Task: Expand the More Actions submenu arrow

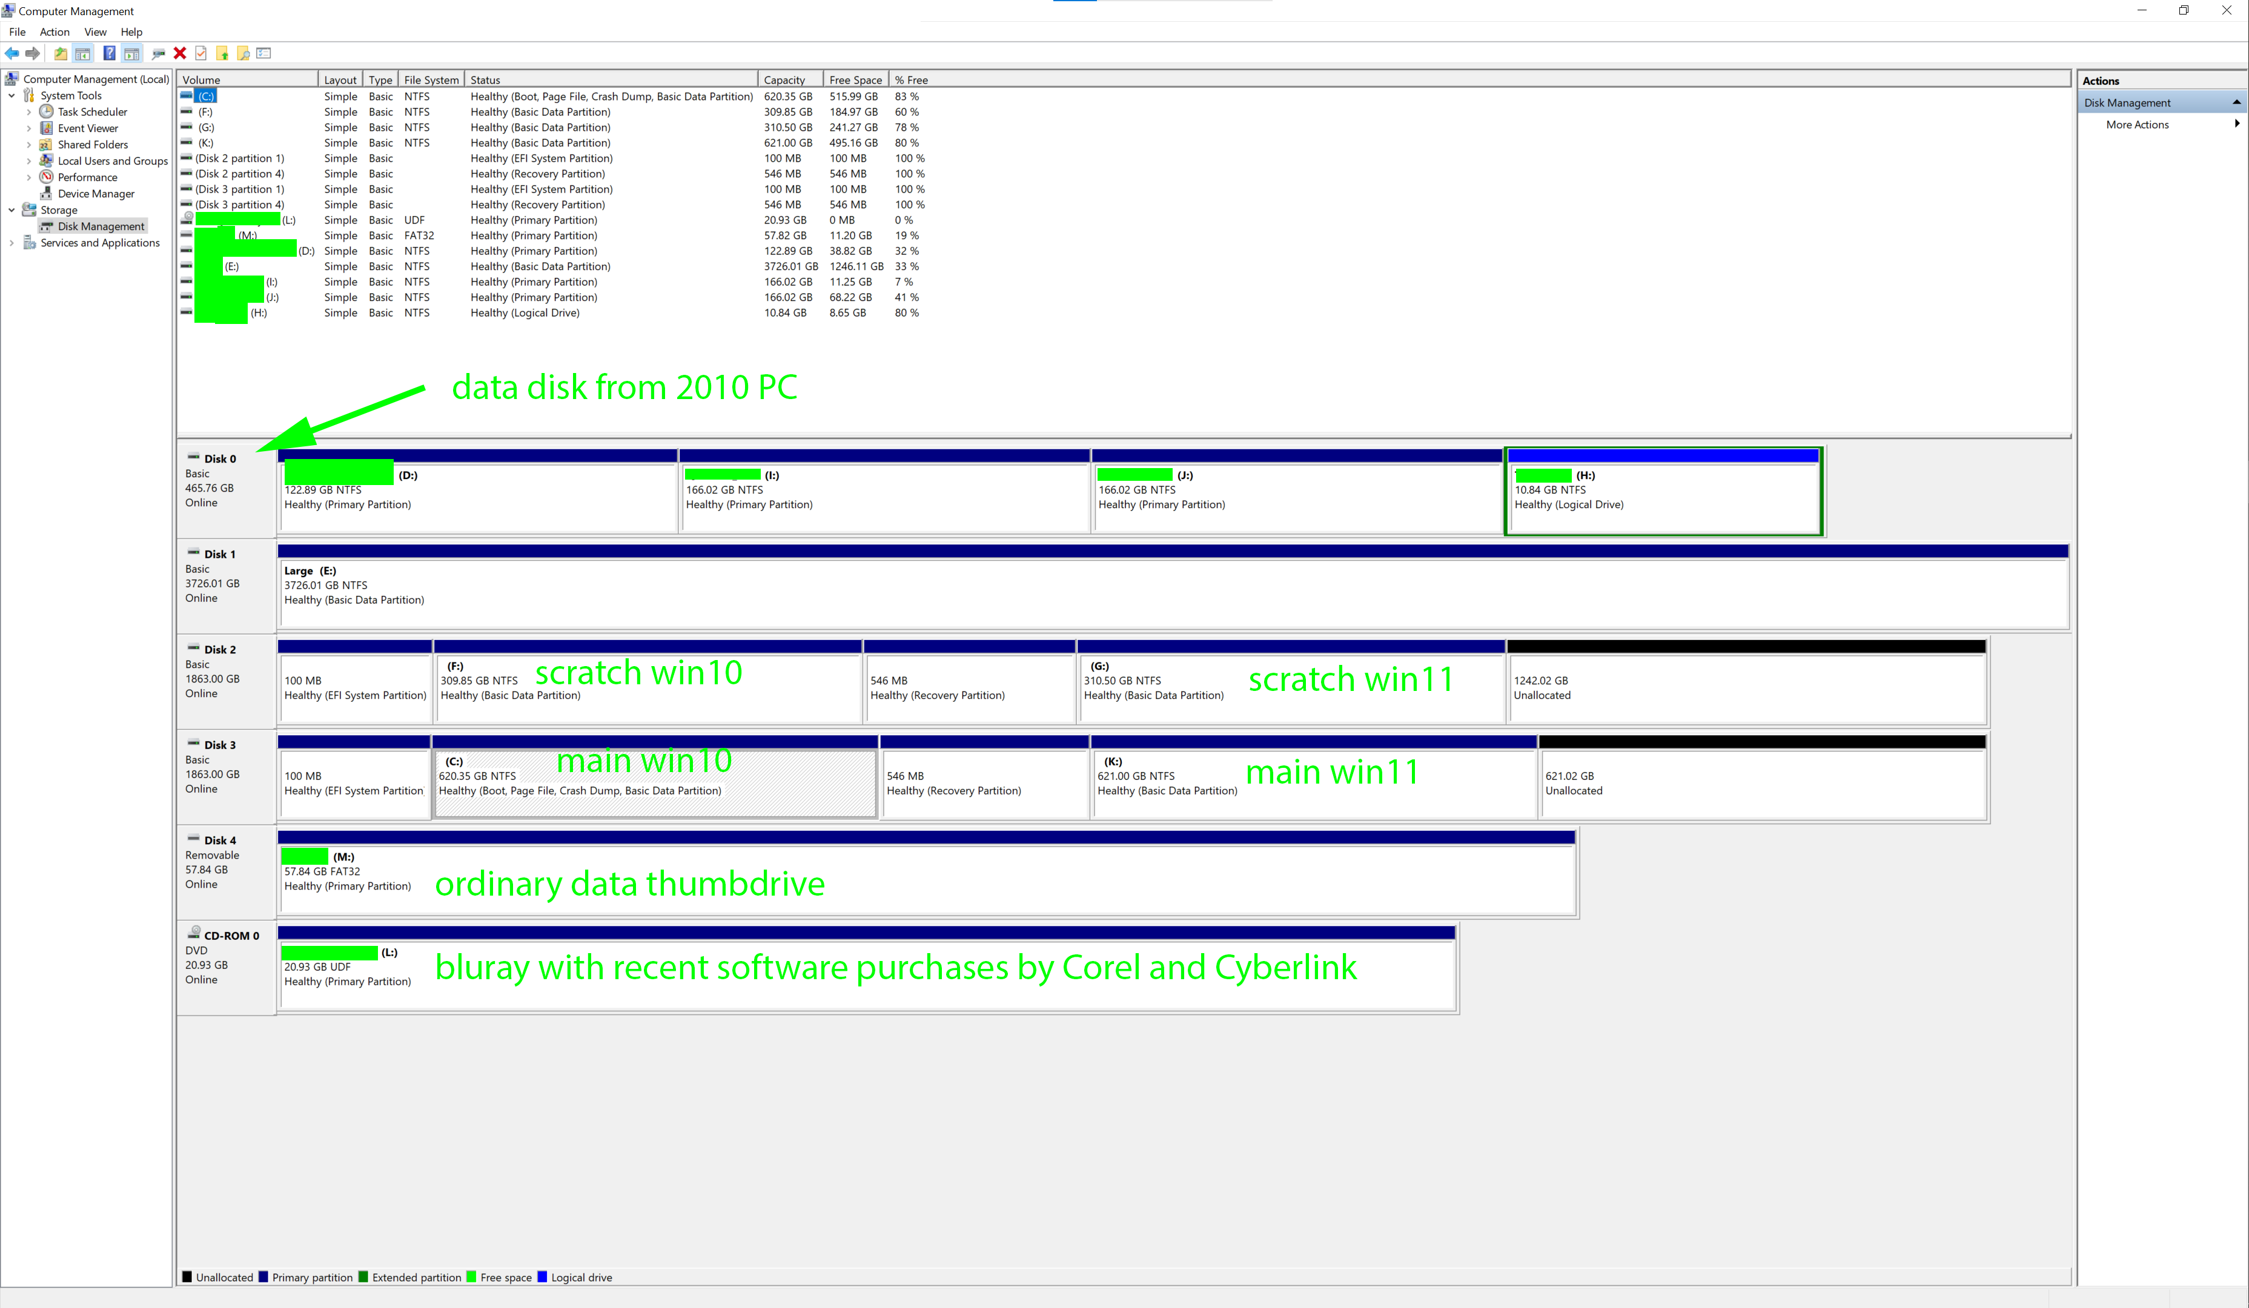Action: 2236,124
